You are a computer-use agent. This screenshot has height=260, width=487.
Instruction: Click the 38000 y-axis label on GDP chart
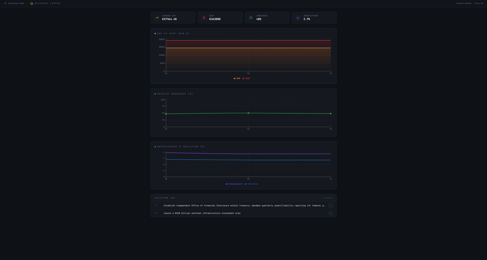[162, 39]
